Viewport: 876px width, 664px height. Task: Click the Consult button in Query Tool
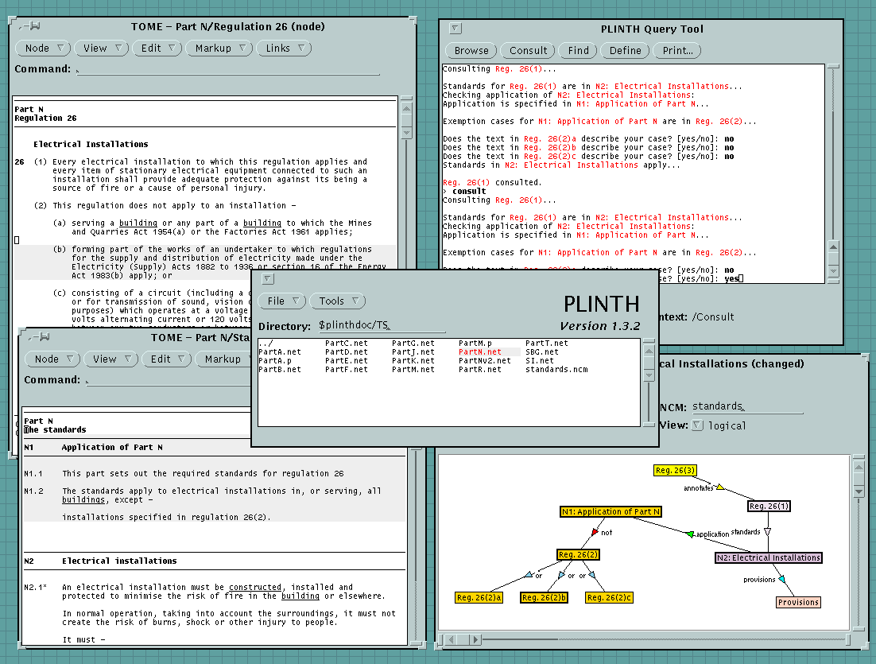point(528,50)
